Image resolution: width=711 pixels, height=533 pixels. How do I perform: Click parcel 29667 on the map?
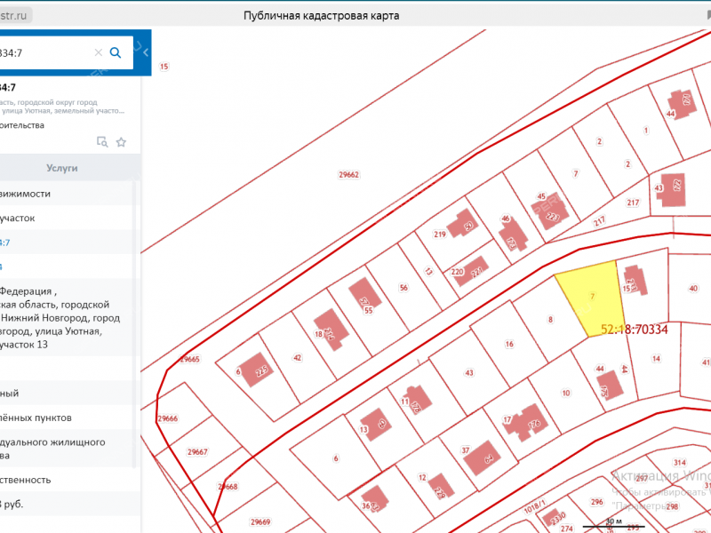(x=197, y=451)
